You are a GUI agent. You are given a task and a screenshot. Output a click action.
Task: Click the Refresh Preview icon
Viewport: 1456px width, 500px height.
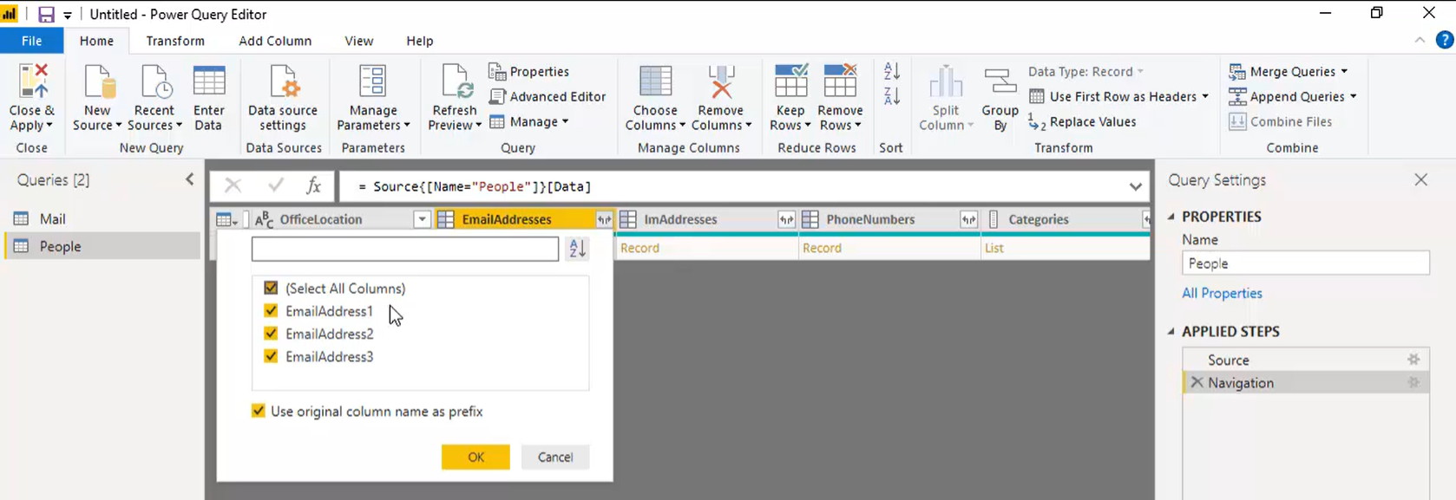[x=456, y=81]
